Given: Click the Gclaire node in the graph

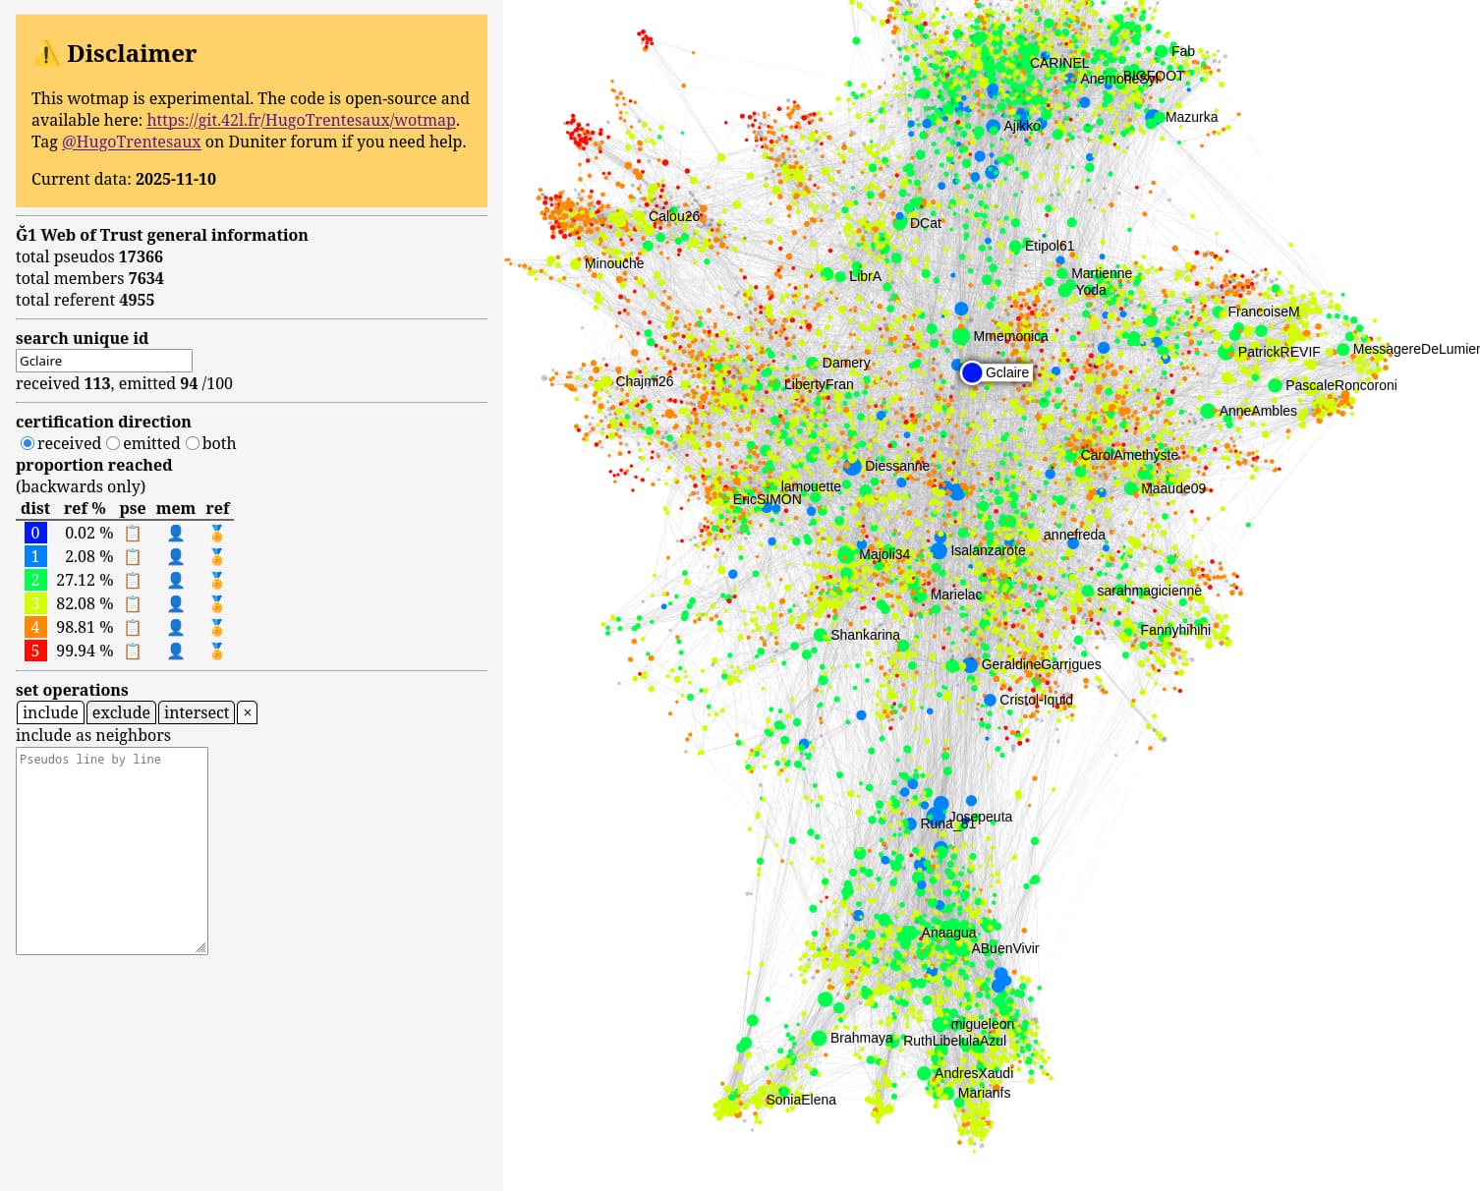Looking at the screenshot, I should pos(972,372).
